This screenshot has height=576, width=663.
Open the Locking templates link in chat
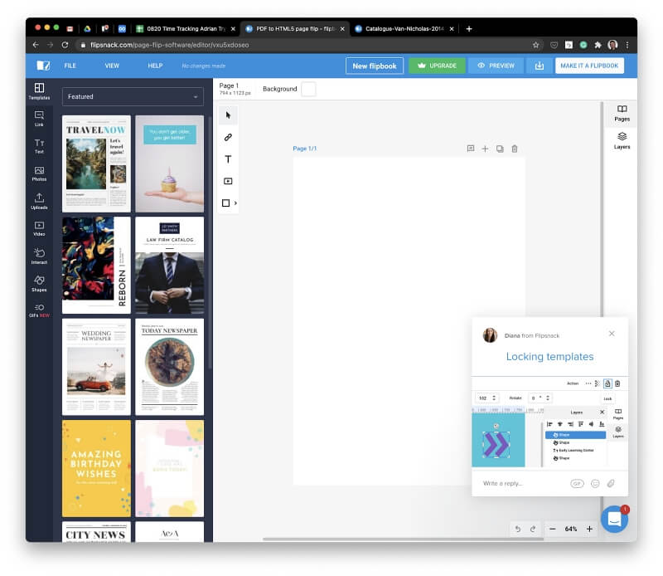549,357
